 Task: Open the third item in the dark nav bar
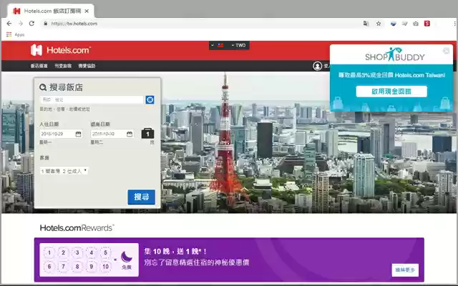pos(87,66)
